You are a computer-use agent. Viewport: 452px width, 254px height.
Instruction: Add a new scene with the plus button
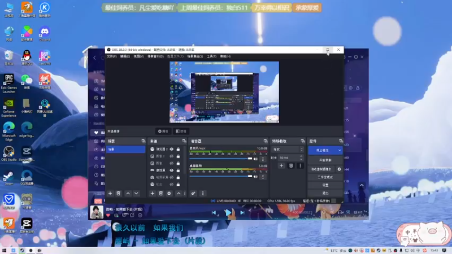110,194
